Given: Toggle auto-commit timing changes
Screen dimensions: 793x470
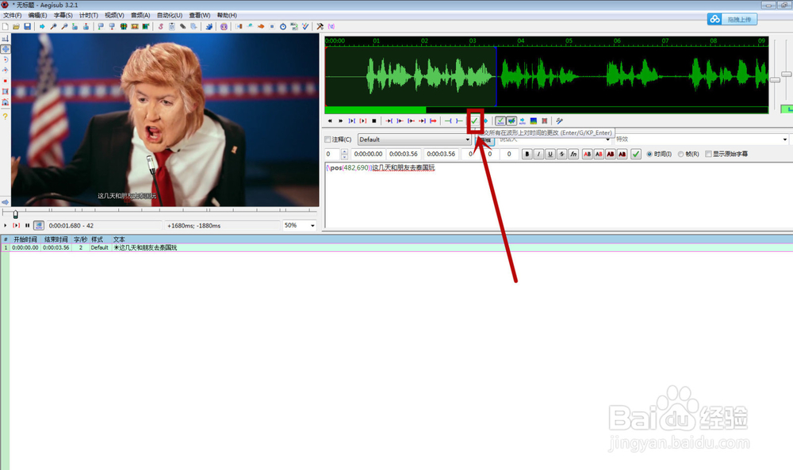Looking at the screenshot, I should 500,120.
